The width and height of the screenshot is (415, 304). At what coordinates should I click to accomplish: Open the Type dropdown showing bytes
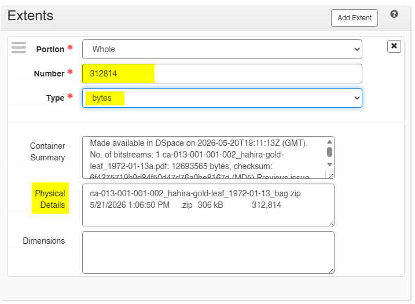point(222,98)
